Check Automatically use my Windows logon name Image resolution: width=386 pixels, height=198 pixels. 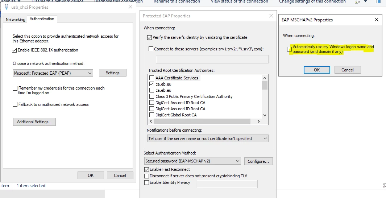(x=289, y=49)
